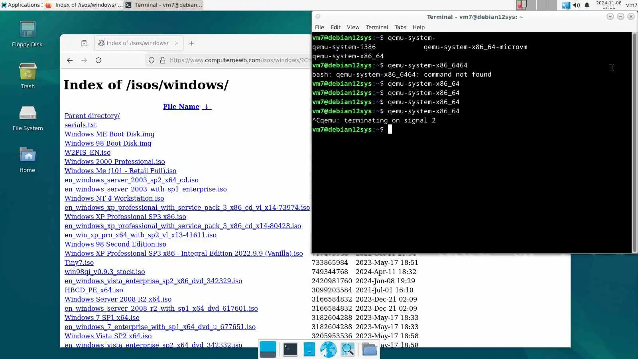Open the tracking protection shield icon

[152, 60]
